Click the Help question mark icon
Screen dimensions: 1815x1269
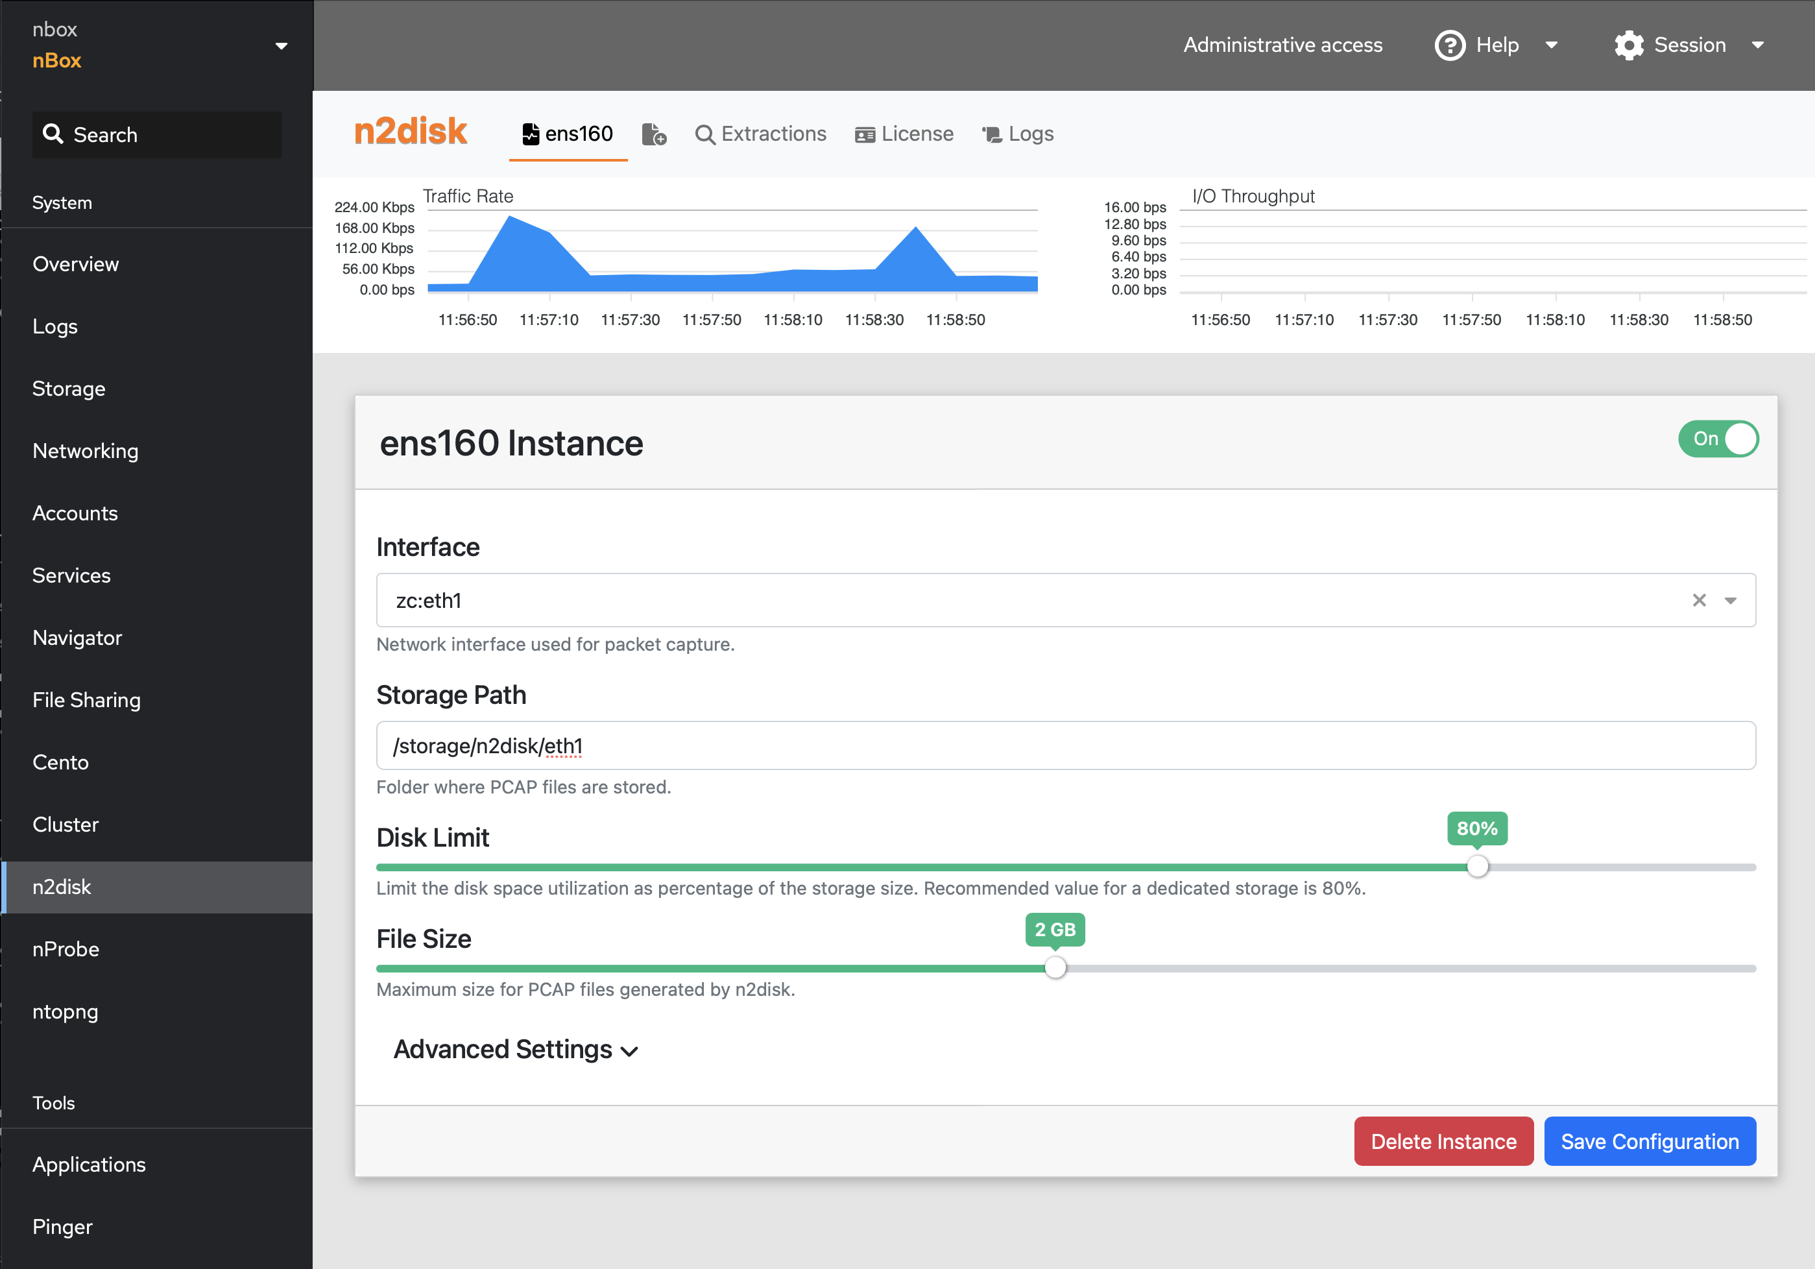[x=1450, y=45]
